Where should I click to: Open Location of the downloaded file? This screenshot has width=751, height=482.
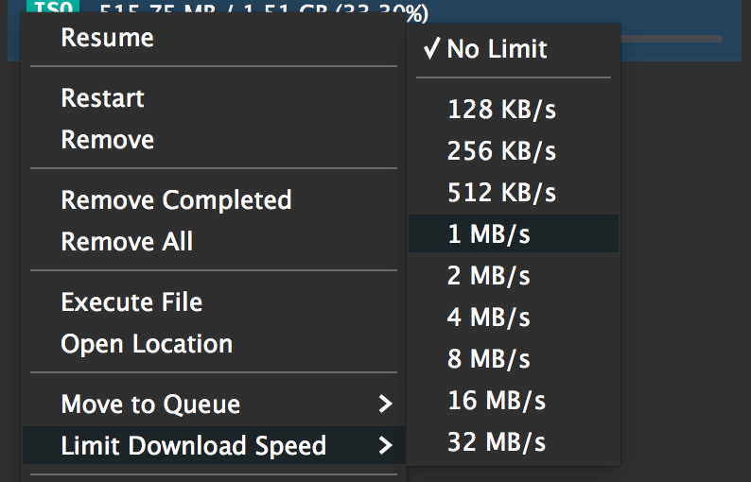pyautogui.click(x=147, y=344)
